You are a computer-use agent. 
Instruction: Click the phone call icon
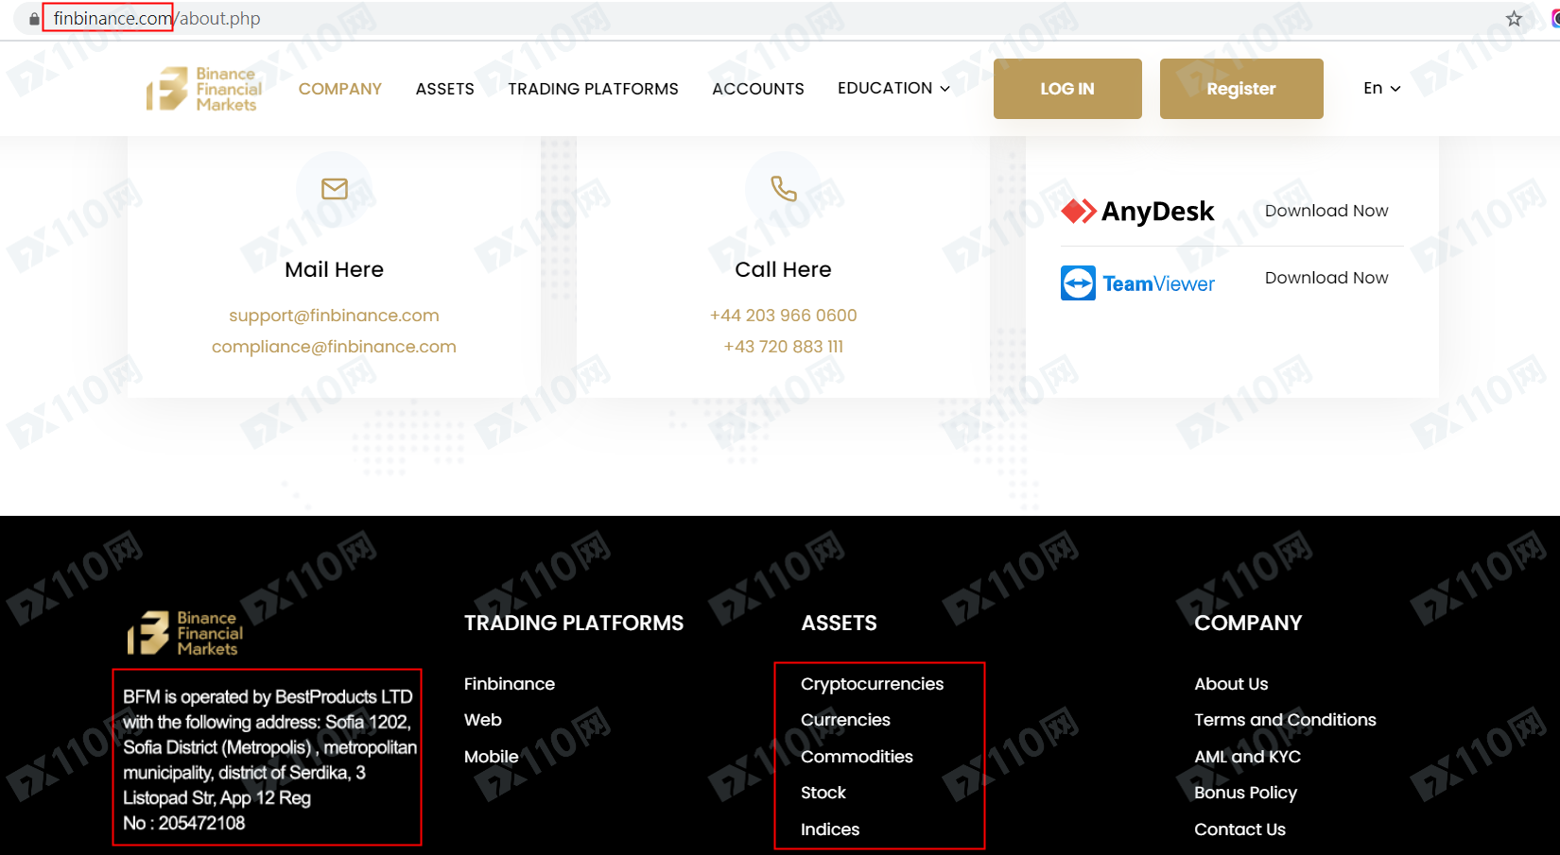pos(784,189)
